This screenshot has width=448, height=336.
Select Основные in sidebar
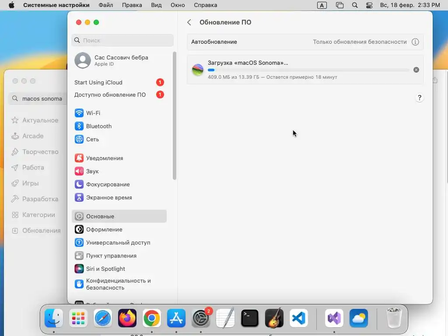(x=119, y=216)
